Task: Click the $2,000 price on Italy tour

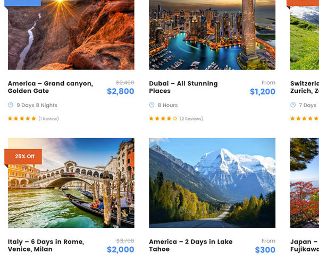Action: click(x=120, y=250)
